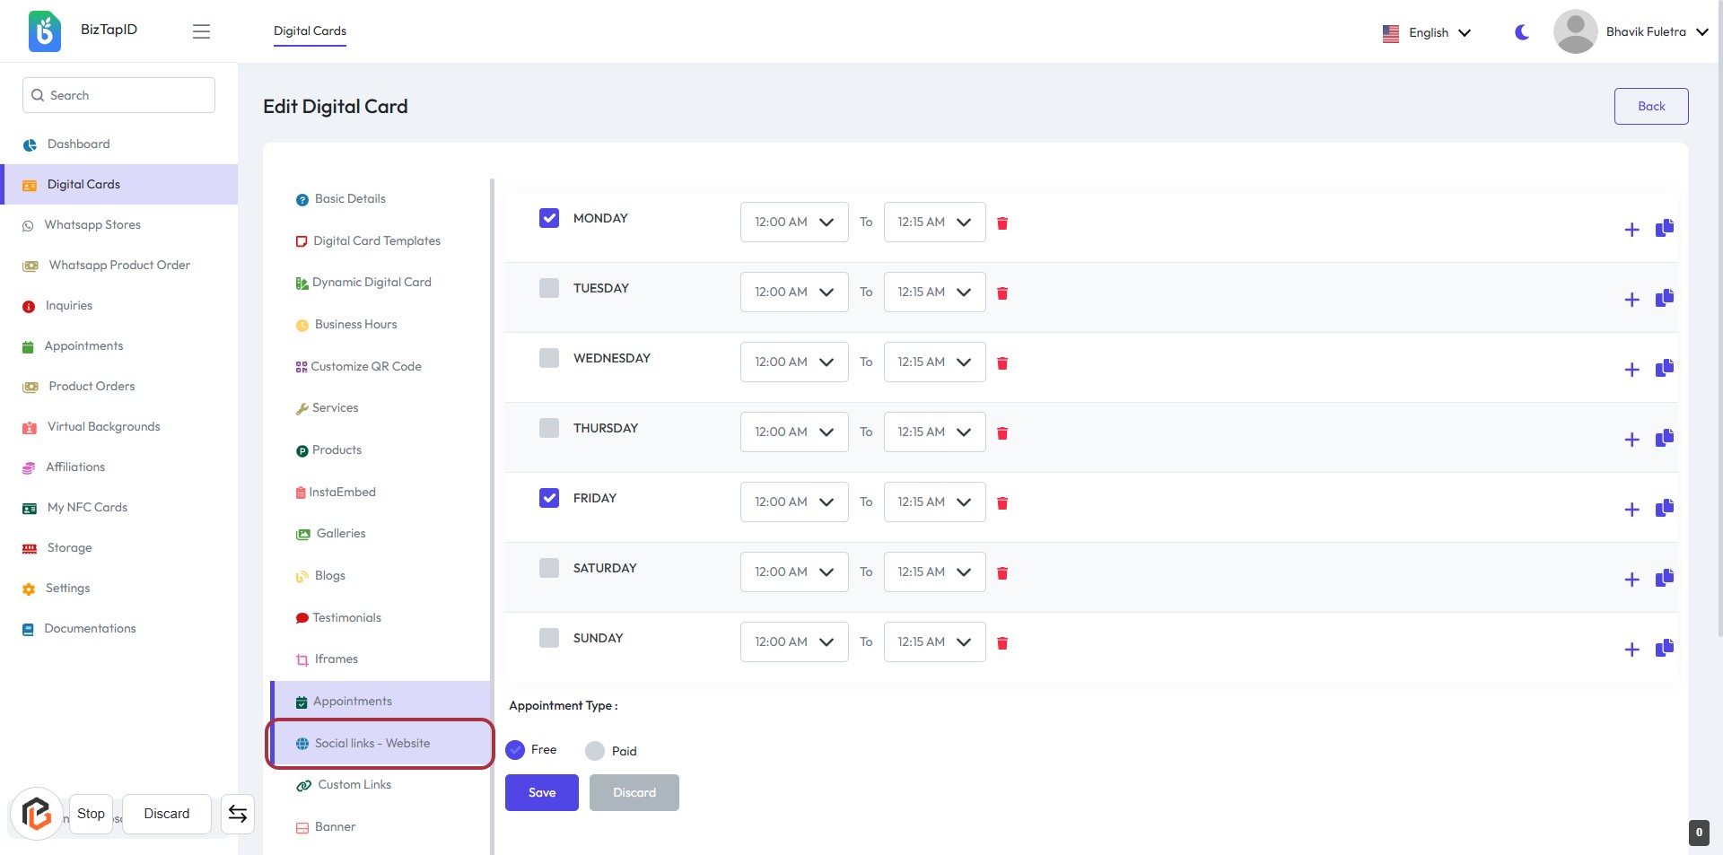Add a new time slot for Sunday
The width and height of the screenshot is (1723, 855).
(x=1631, y=650)
